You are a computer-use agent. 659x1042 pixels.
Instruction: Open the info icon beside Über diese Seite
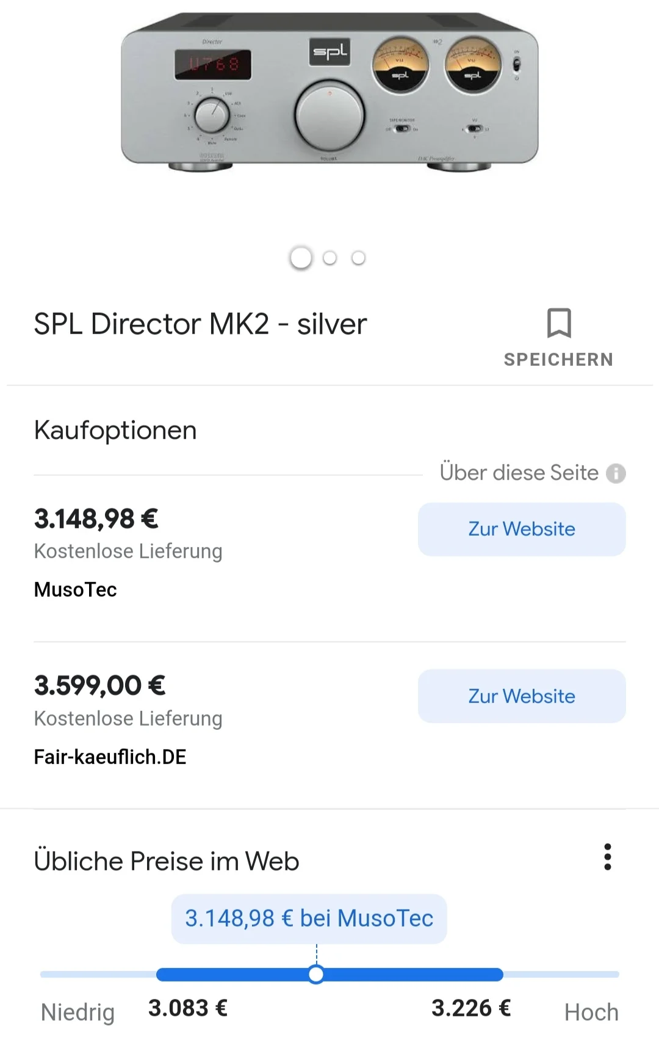(616, 473)
